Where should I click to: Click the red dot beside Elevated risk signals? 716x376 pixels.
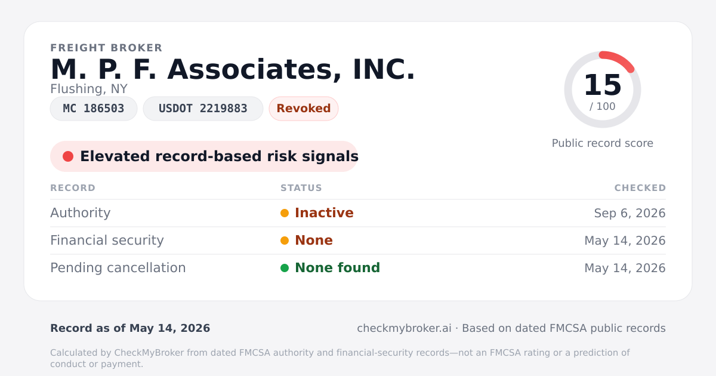click(x=68, y=156)
